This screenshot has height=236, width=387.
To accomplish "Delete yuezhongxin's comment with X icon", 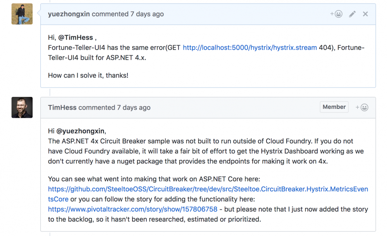I will pyautogui.click(x=365, y=14).
